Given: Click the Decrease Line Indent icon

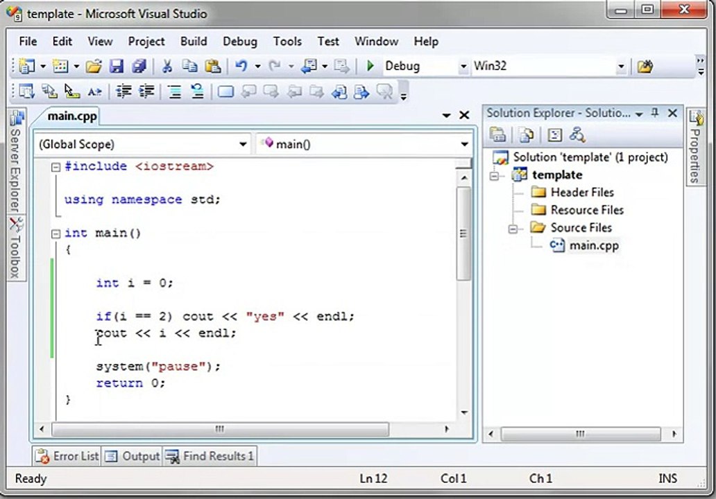Looking at the screenshot, I should pyautogui.click(x=123, y=91).
